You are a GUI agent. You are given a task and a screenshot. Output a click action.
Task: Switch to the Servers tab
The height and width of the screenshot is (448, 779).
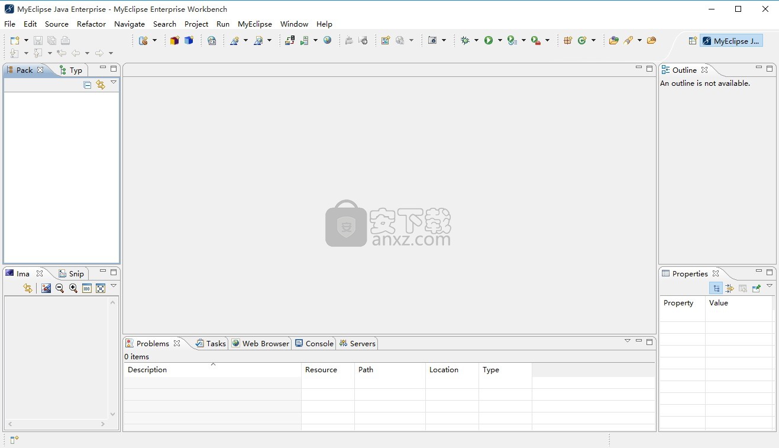tap(357, 343)
